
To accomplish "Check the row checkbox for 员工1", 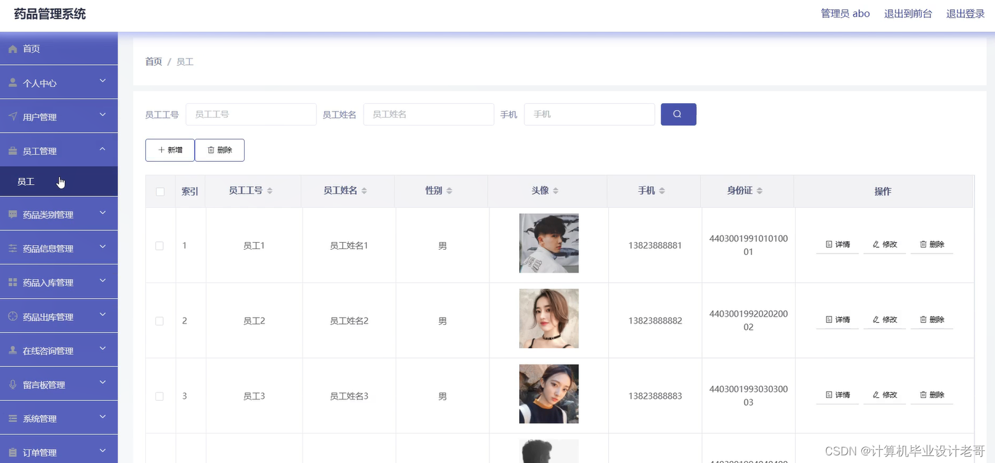I will 160,246.
